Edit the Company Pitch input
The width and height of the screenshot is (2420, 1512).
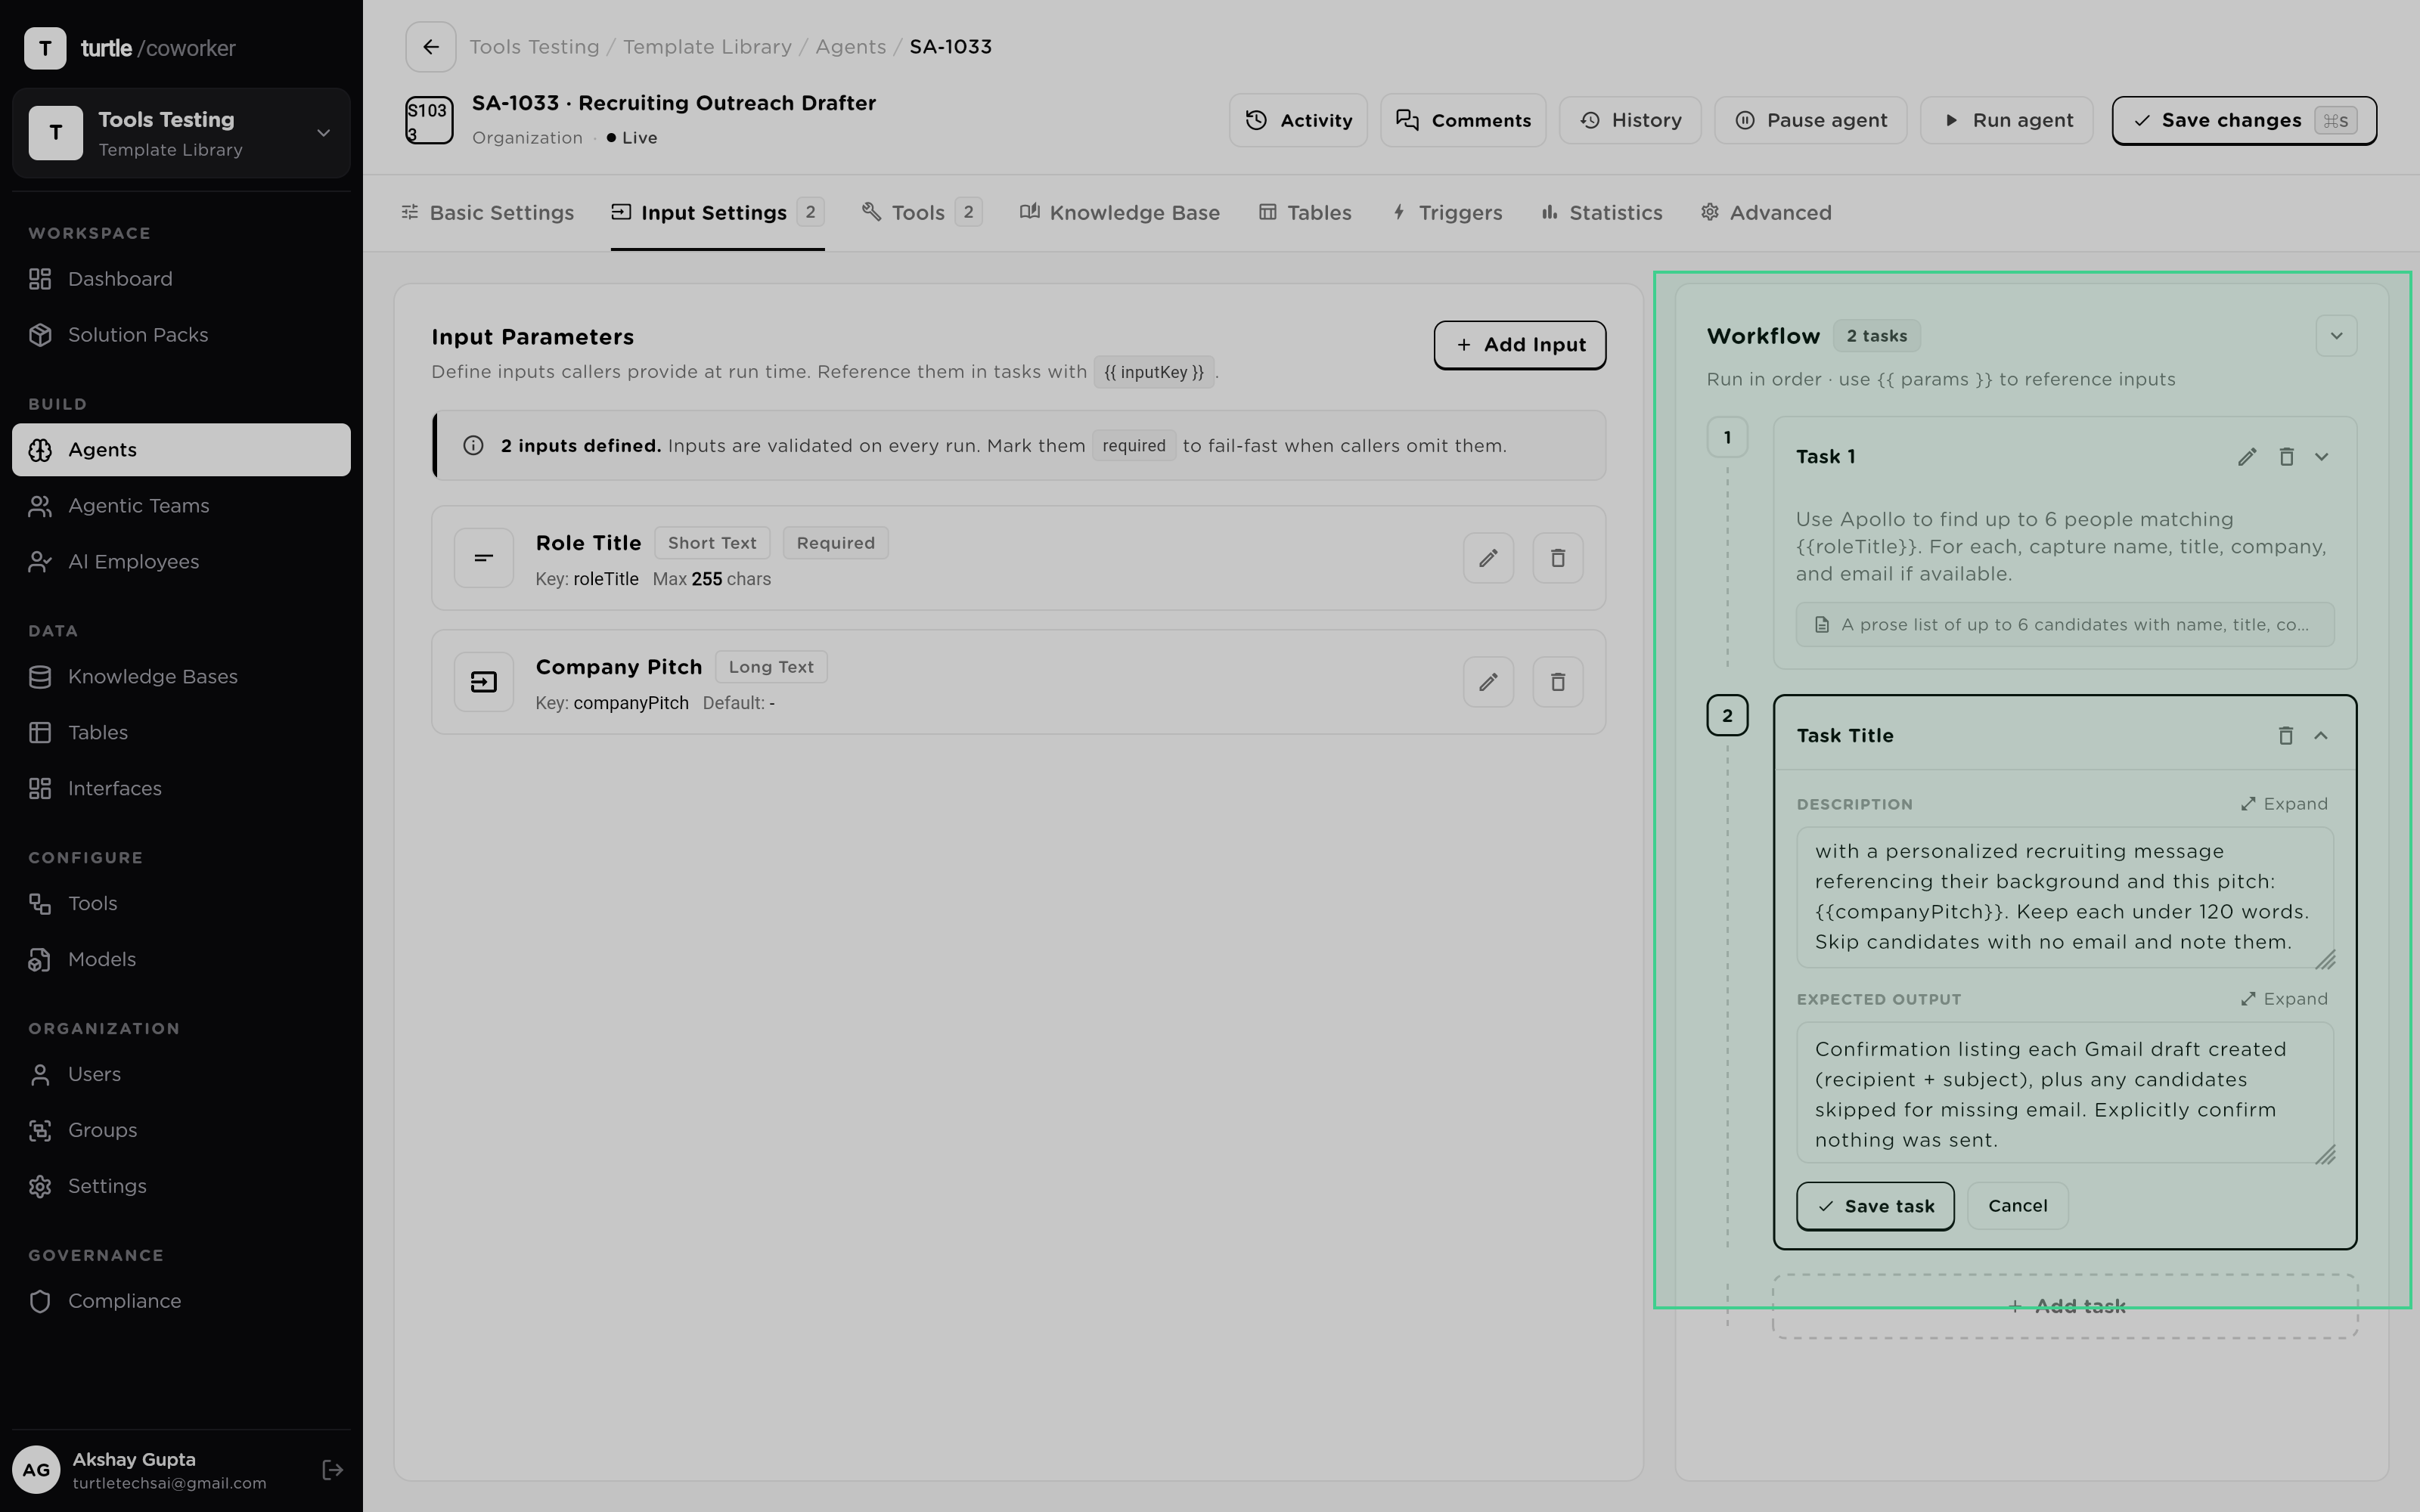click(x=1488, y=682)
